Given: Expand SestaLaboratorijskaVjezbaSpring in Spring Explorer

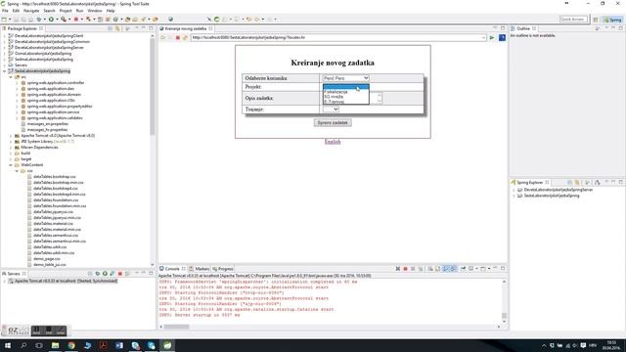Looking at the screenshot, I should pos(514,196).
